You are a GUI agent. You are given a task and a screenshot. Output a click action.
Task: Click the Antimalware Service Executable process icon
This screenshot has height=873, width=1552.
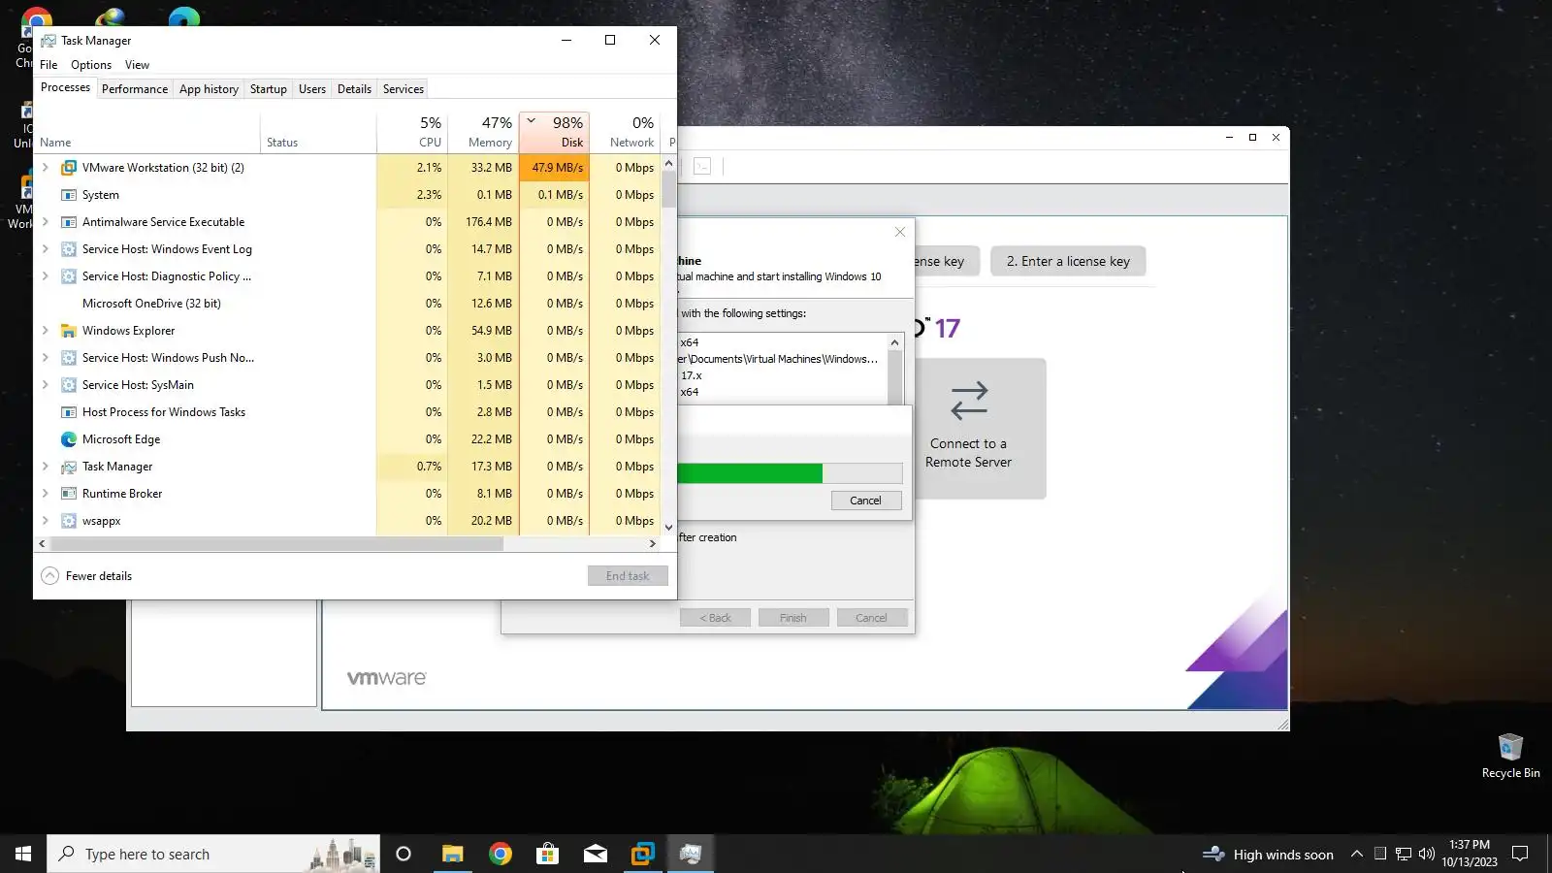click(x=69, y=222)
